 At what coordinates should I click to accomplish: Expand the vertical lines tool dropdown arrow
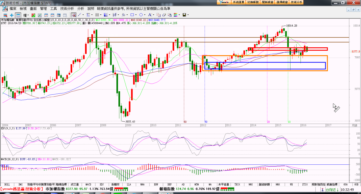(101, 15)
